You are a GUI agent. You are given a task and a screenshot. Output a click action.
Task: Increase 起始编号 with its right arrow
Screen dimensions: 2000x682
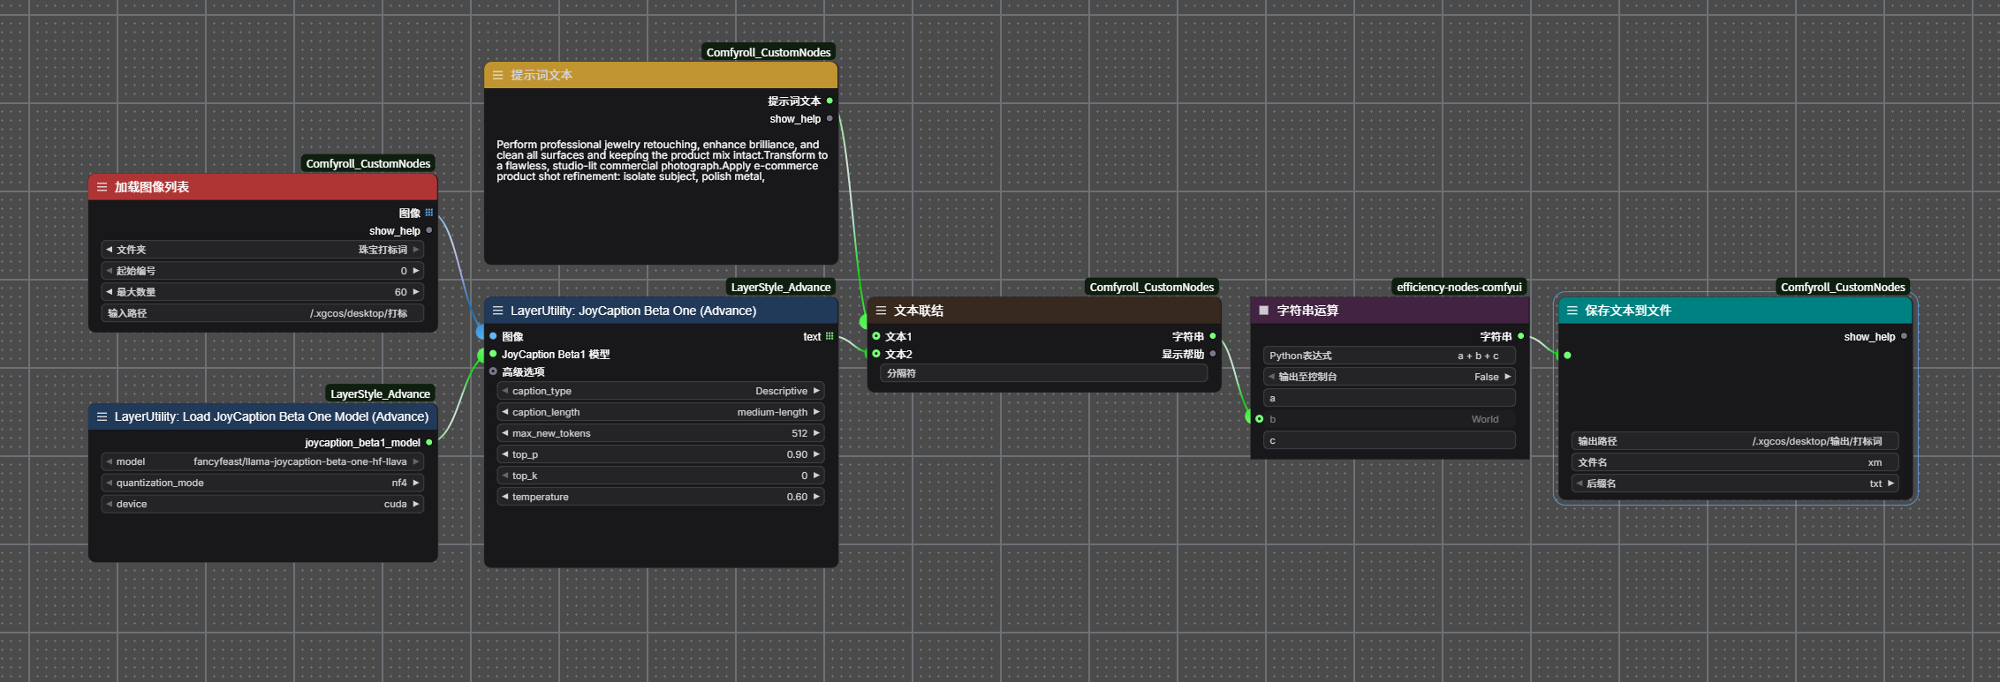click(x=416, y=271)
